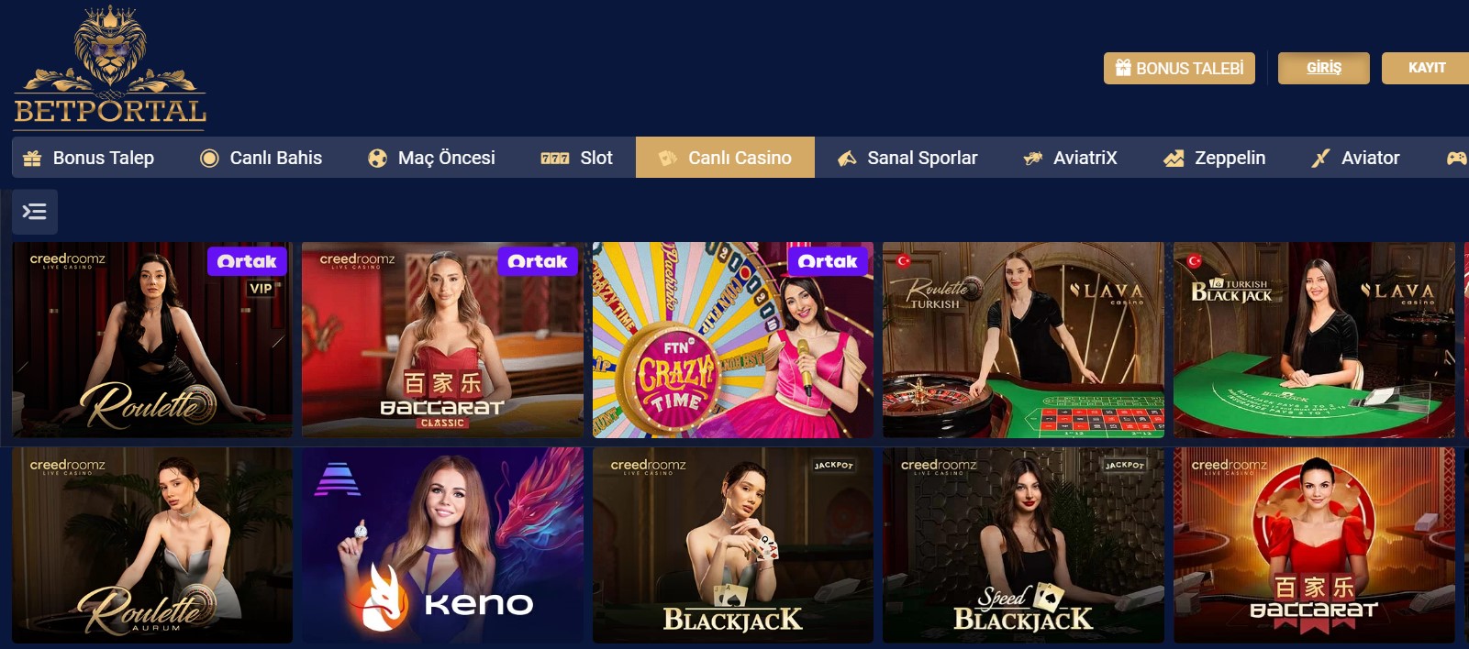Open the Baccarat Classic game tile
The width and height of the screenshot is (1469, 649).
[x=442, y=340]
